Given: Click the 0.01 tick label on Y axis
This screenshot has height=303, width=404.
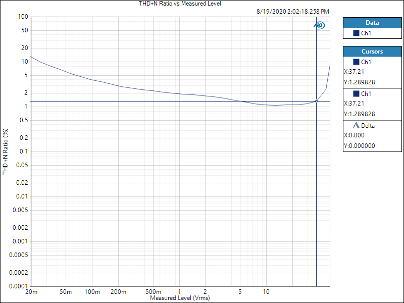Looking at the screenshot, I should tap(22, 196).
